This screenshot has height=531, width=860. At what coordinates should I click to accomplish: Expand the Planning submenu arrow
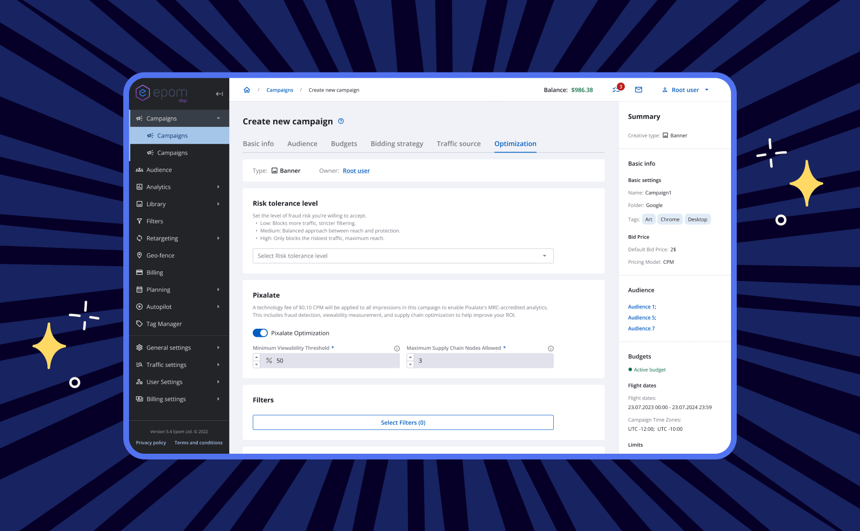(218, 290)
